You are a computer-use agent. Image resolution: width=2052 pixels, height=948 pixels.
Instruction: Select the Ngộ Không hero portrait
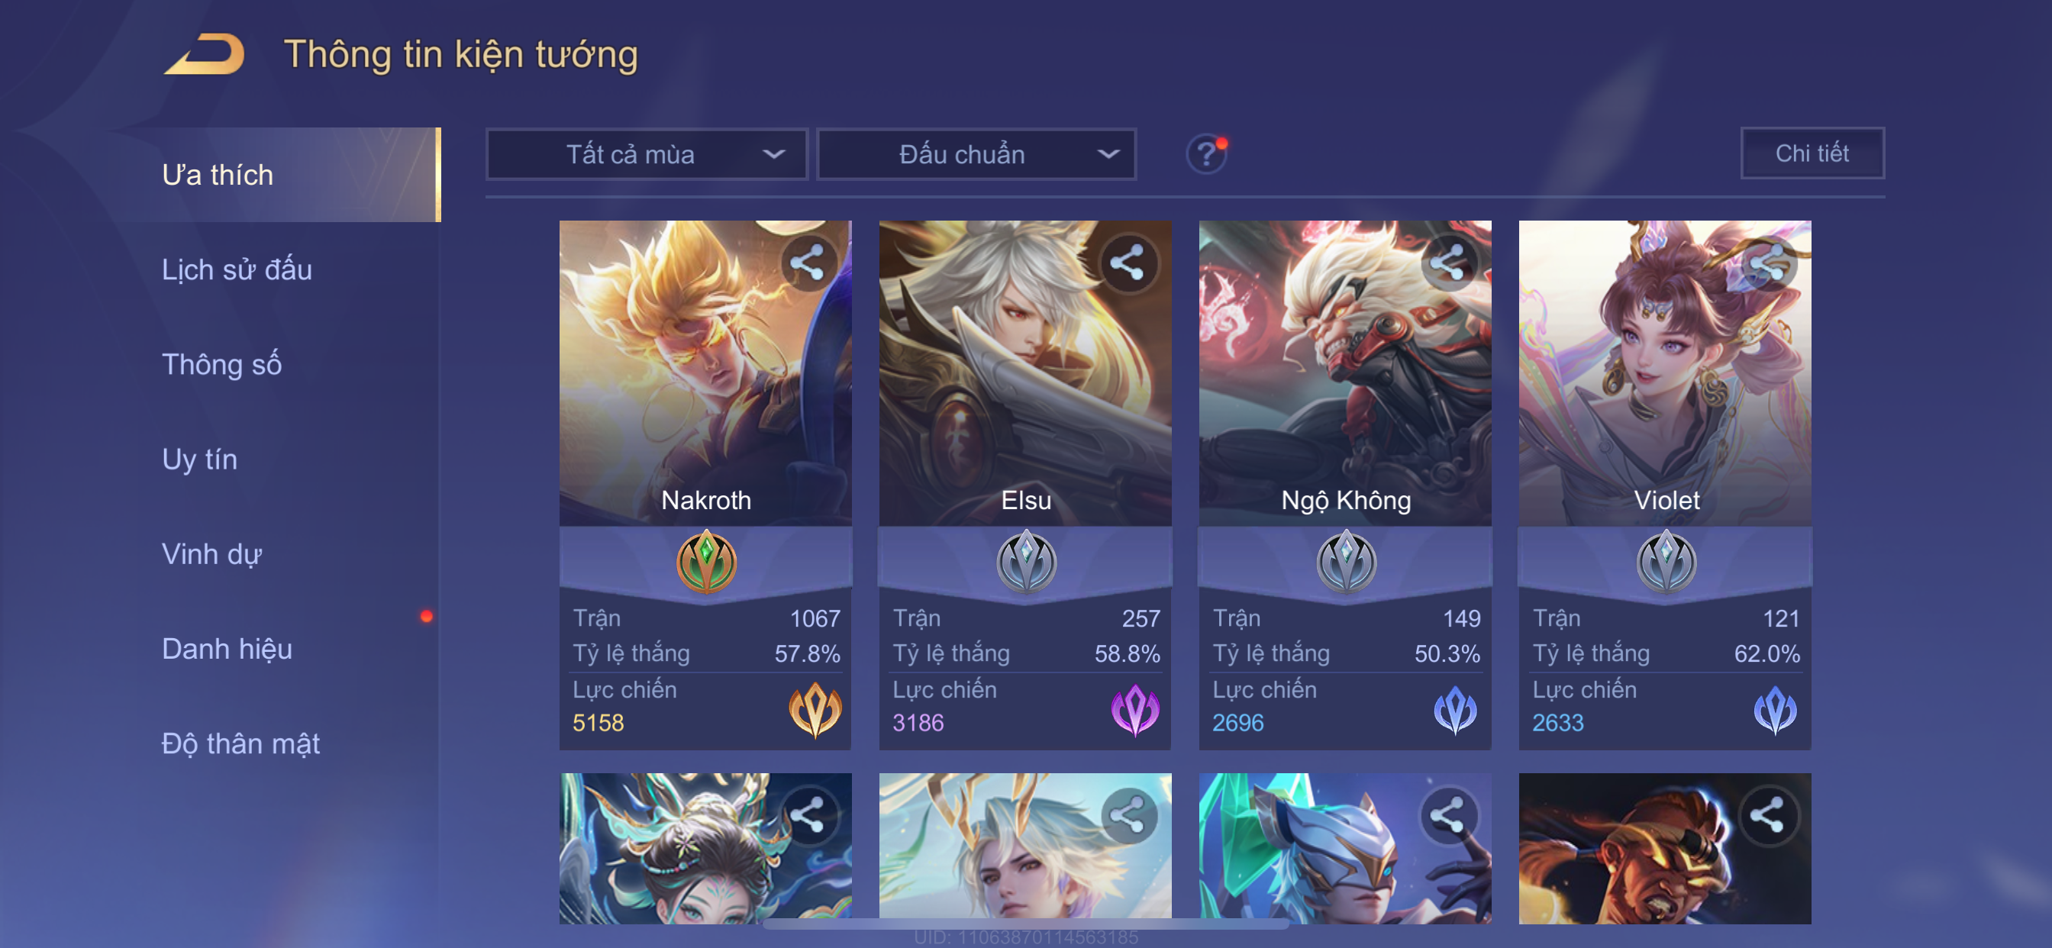click(x=1345, y=372)
